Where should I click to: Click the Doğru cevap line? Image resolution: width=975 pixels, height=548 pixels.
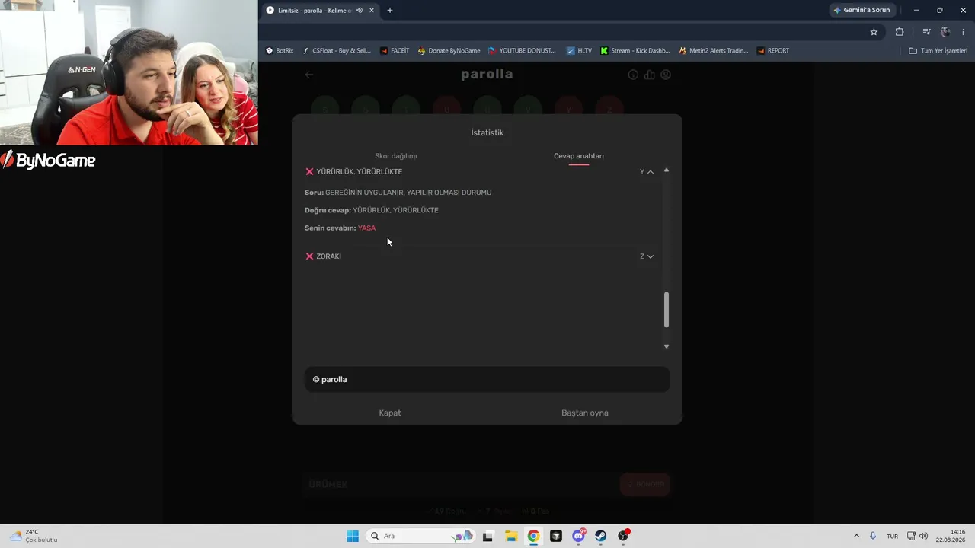click(372, 210)
